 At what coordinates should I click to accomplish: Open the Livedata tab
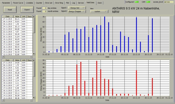click(29, 3)
